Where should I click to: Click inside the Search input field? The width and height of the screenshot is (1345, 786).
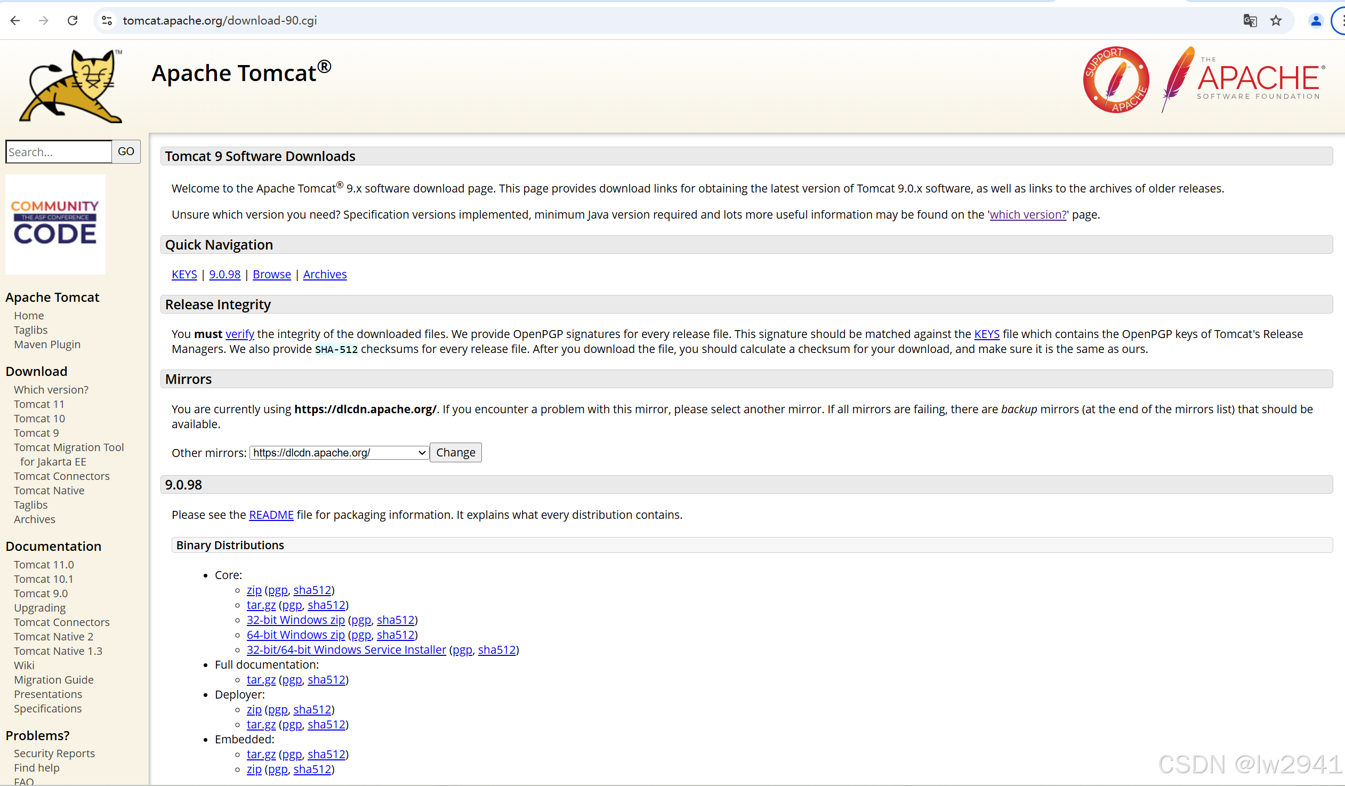point(58,151)
